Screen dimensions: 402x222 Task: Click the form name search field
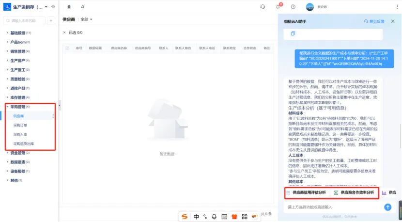click(x=24, y=20)
